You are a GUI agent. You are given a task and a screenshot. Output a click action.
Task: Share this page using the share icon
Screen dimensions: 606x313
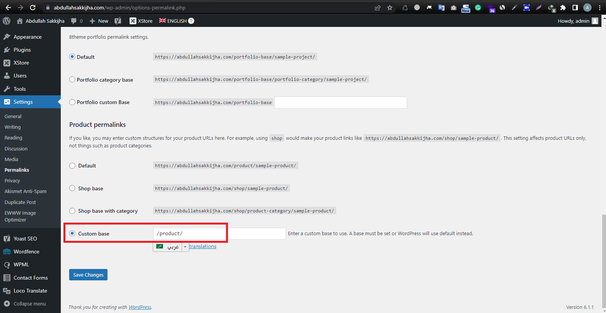(377, 8)
